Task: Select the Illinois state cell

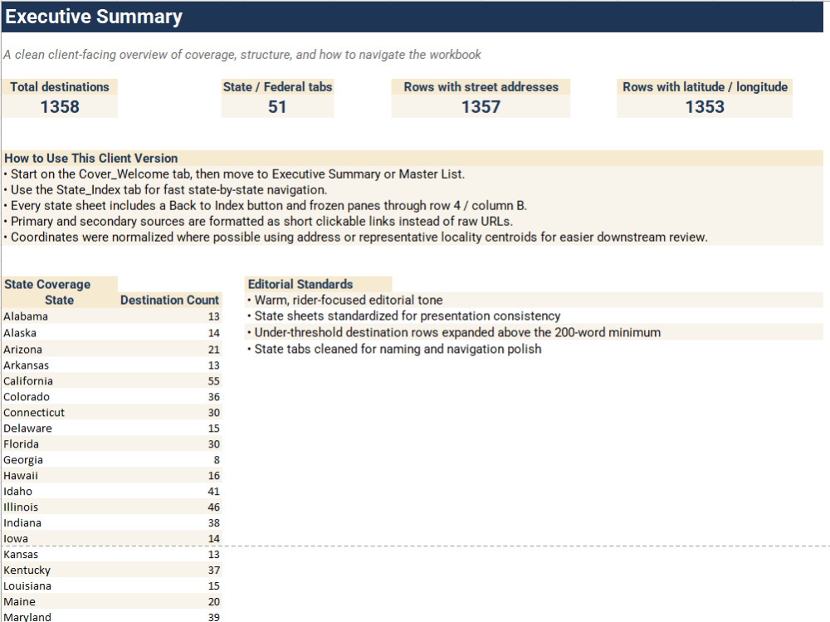Action: click(59, 507)
